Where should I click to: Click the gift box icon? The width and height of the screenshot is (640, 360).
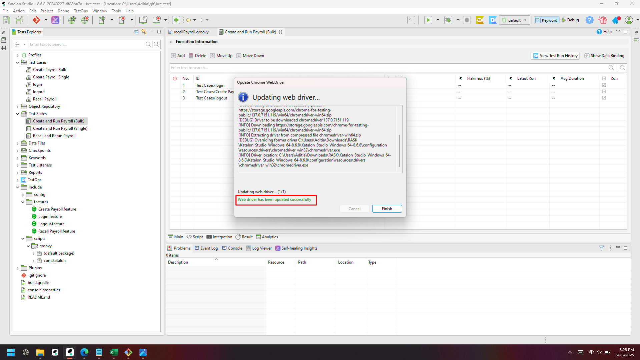(x=603, y=20)
